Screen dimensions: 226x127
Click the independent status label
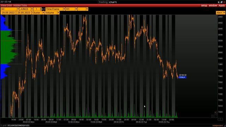218,126
